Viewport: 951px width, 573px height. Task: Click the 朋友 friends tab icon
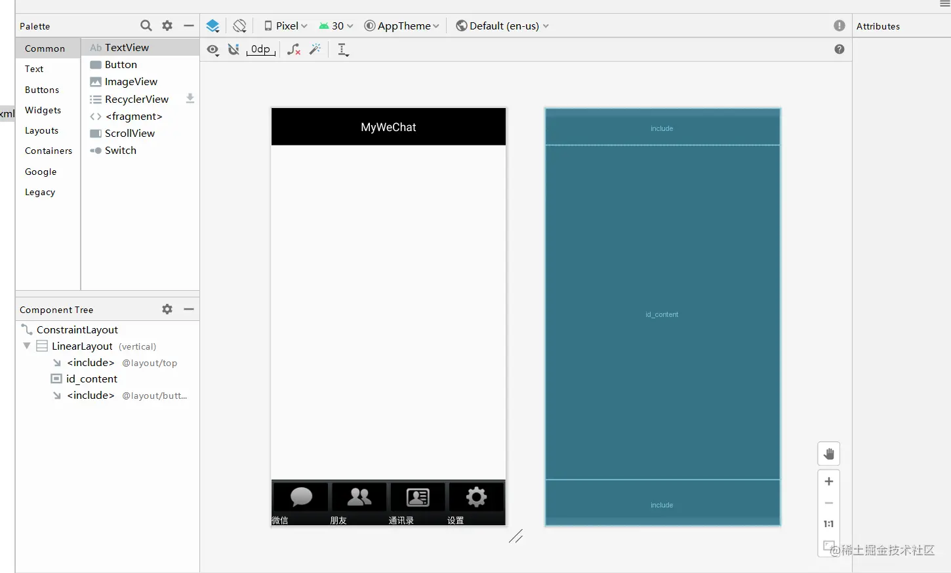pyautogui.click(x=359, y=497)
